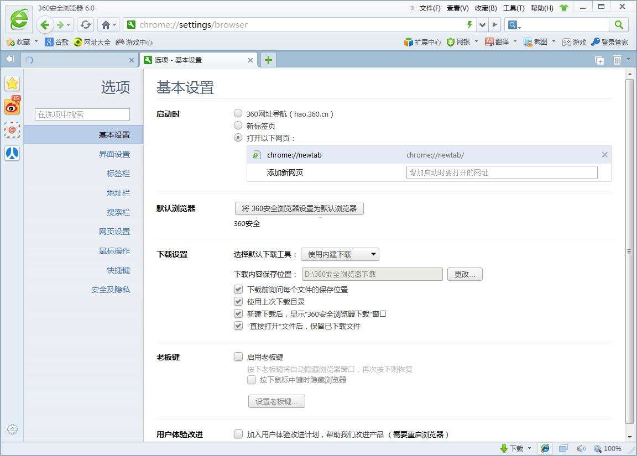Screen dimensions: 637x456
Task: Check 加入用户体验改进计划 option
Action: point(238,434)
